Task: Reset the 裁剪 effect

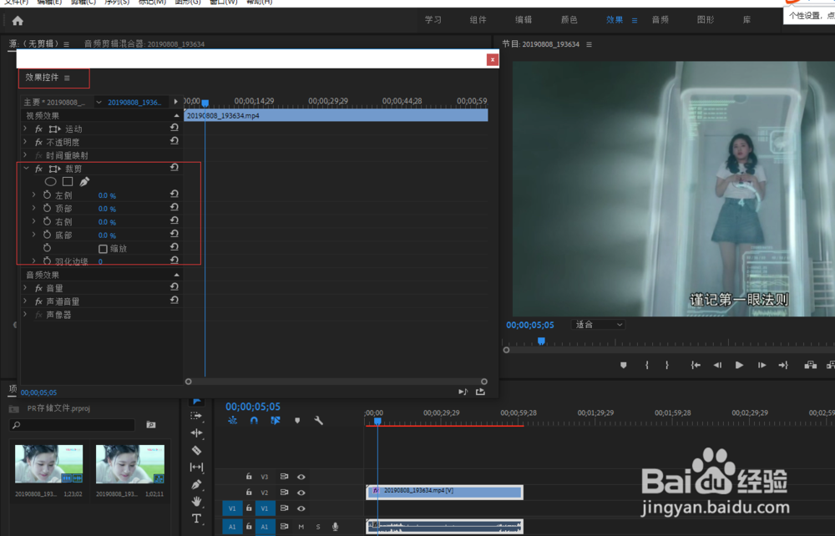Action: [x=175, y=168]
